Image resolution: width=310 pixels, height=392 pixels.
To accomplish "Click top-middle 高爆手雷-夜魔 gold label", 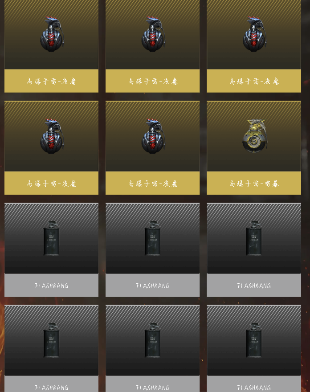I will click(153, 81).
